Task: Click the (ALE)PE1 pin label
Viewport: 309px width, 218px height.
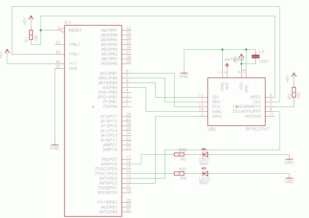Action: coord(109,207)
